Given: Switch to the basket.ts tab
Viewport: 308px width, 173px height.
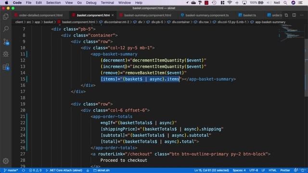Looking at the screenshot, I should tap(247, 15).
